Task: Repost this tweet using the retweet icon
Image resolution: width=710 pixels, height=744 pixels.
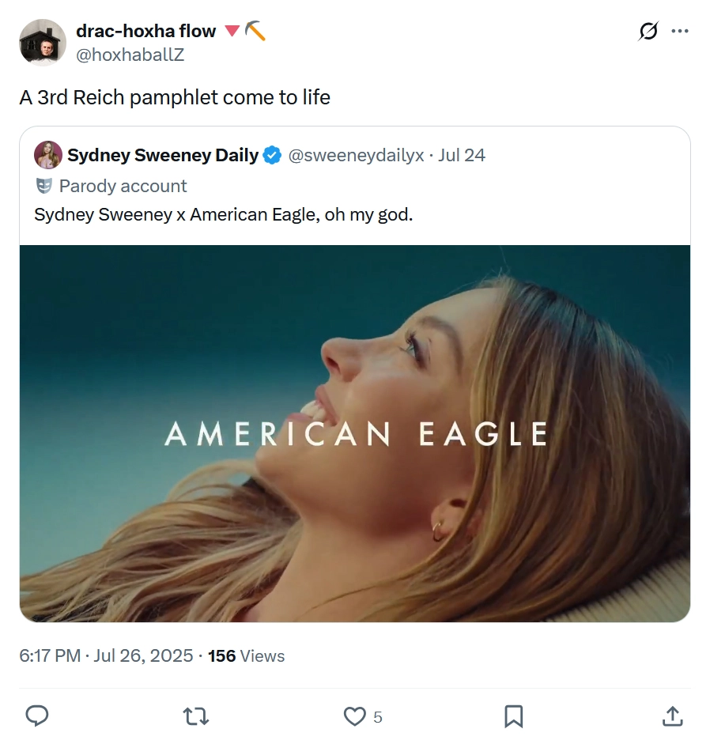Action: coord(196,716)
